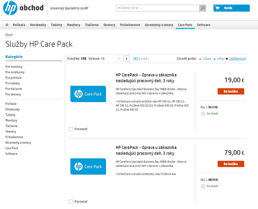Open the Atramenty a tonery menu item

coord(159,25)
